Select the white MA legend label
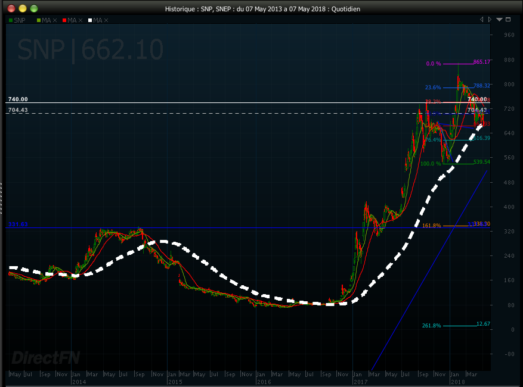Image resolution: width=523 pixels, height=387 pixels. tap(98, 20)
